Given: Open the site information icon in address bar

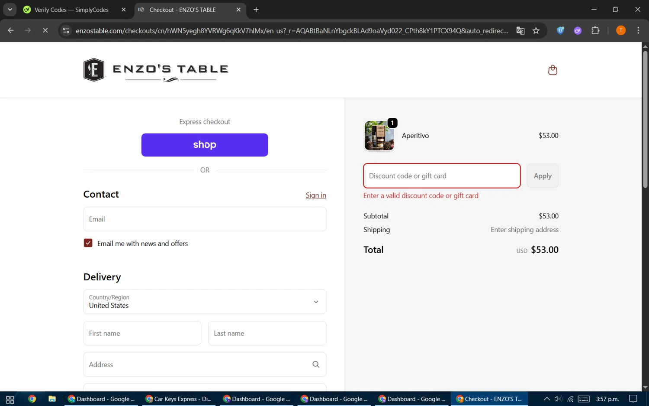Looking at the screenshot, I should pyautogui.click(x=66, y=30).
